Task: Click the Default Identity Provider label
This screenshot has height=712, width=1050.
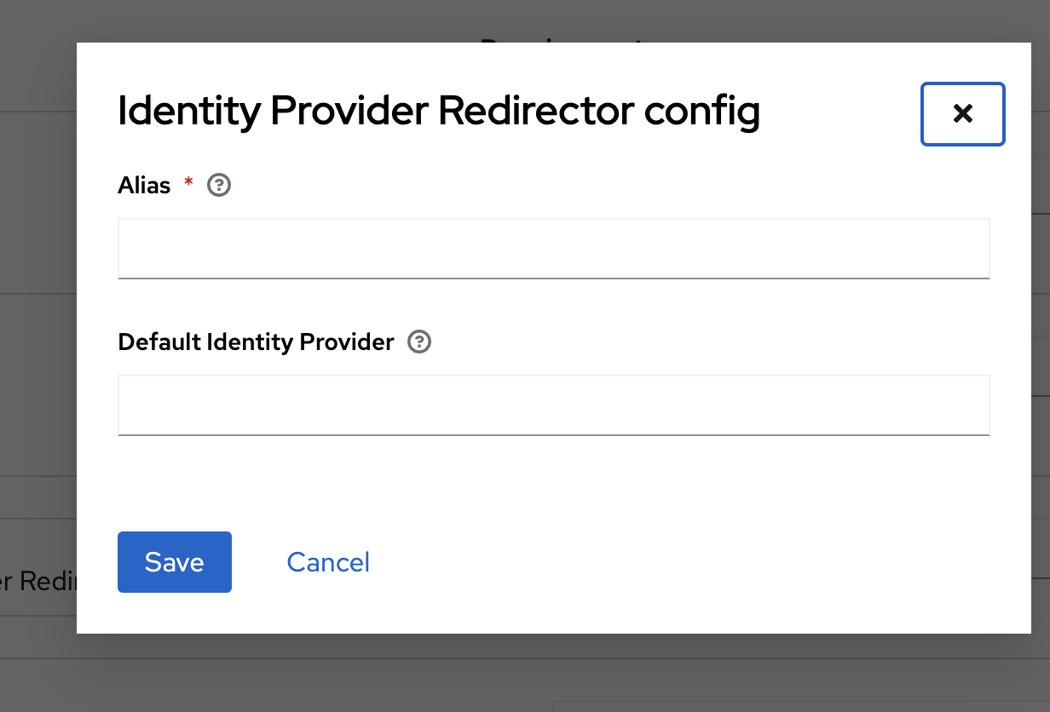Action: (256, 342)
